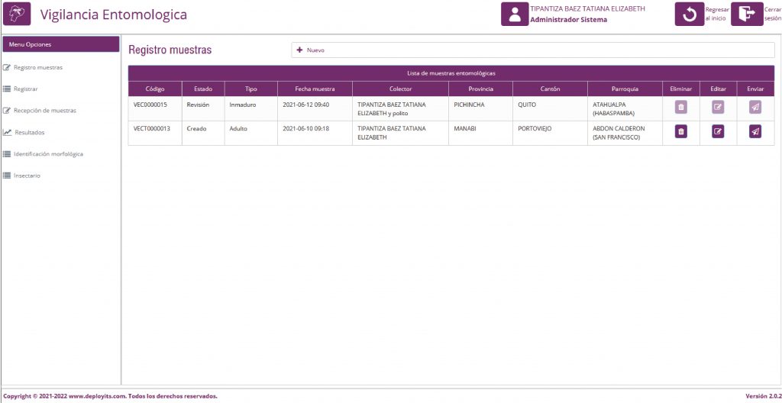The image size is (782, 403).
Task: Click the Código column header
Action: pos(155,89)
